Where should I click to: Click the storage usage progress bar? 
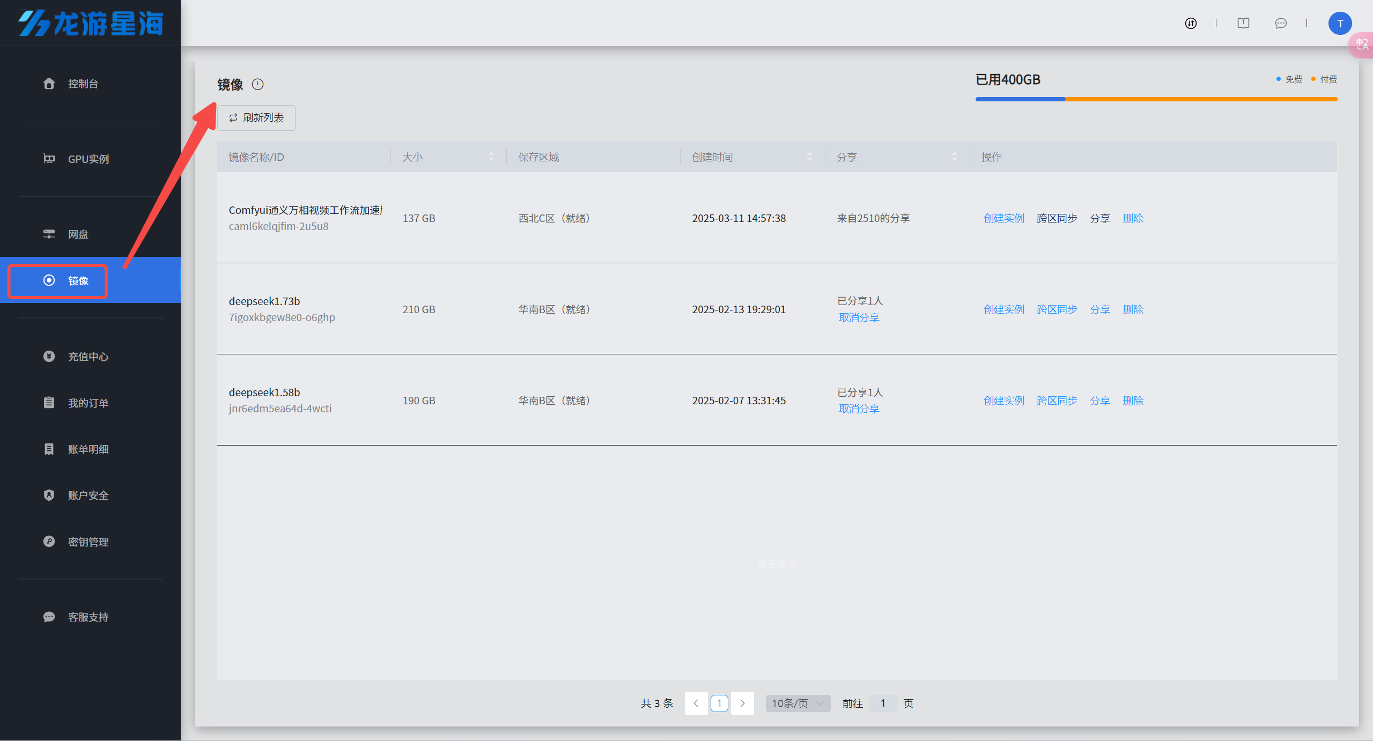1156,99
